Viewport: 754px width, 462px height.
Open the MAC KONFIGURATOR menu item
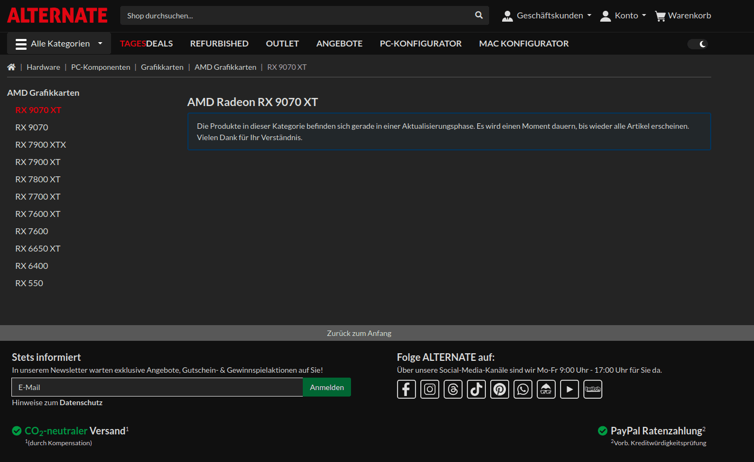(x=524, y=43)
